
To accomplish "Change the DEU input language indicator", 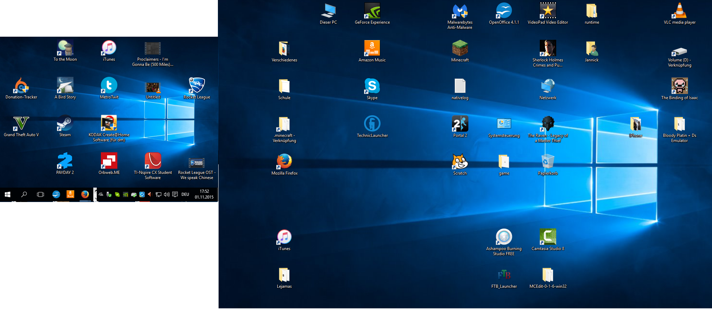I will (185, 194).
